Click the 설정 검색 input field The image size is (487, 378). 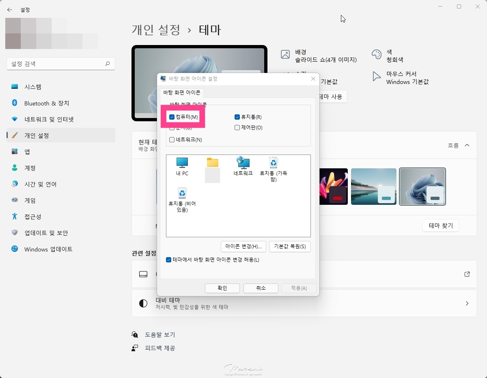(61, 64)
